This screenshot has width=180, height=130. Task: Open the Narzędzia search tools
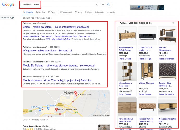(110, 12)
